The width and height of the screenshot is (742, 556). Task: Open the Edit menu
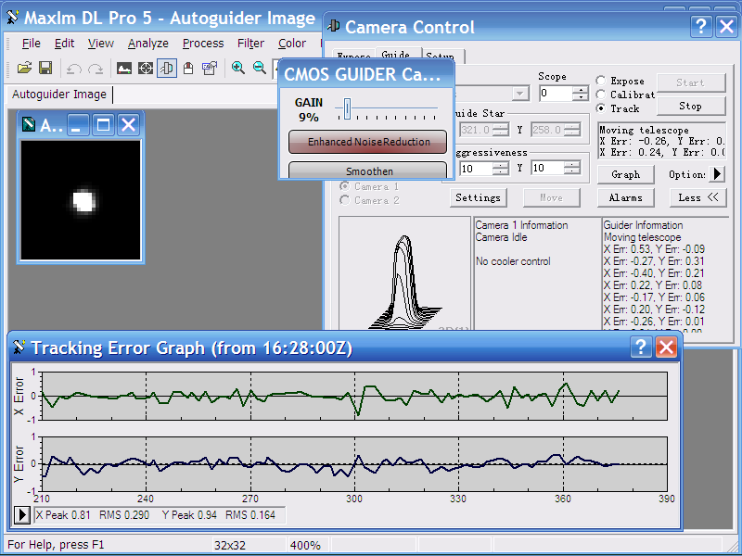tap(64, 44)
